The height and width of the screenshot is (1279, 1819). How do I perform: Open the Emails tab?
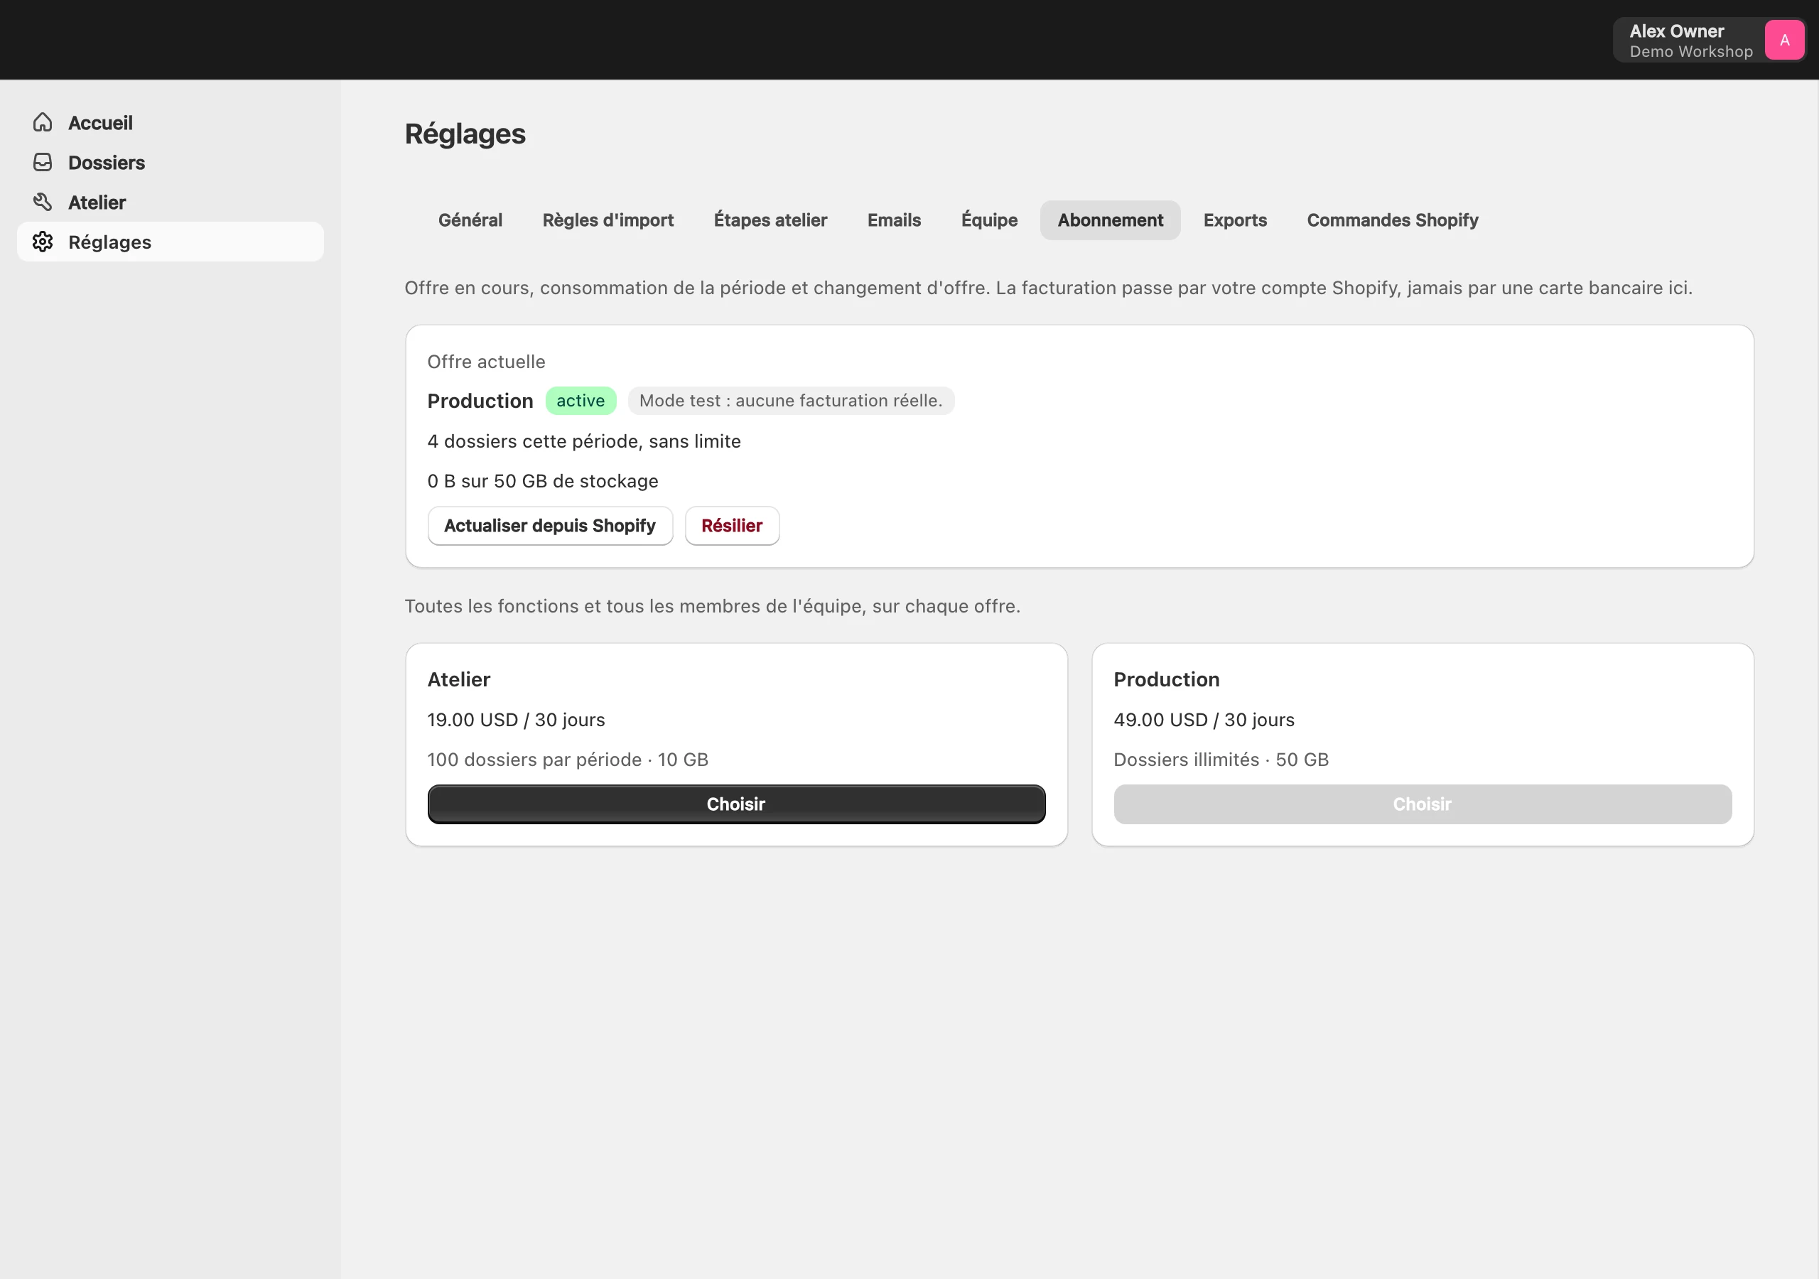pyautogui.click(x=894, y=220)
